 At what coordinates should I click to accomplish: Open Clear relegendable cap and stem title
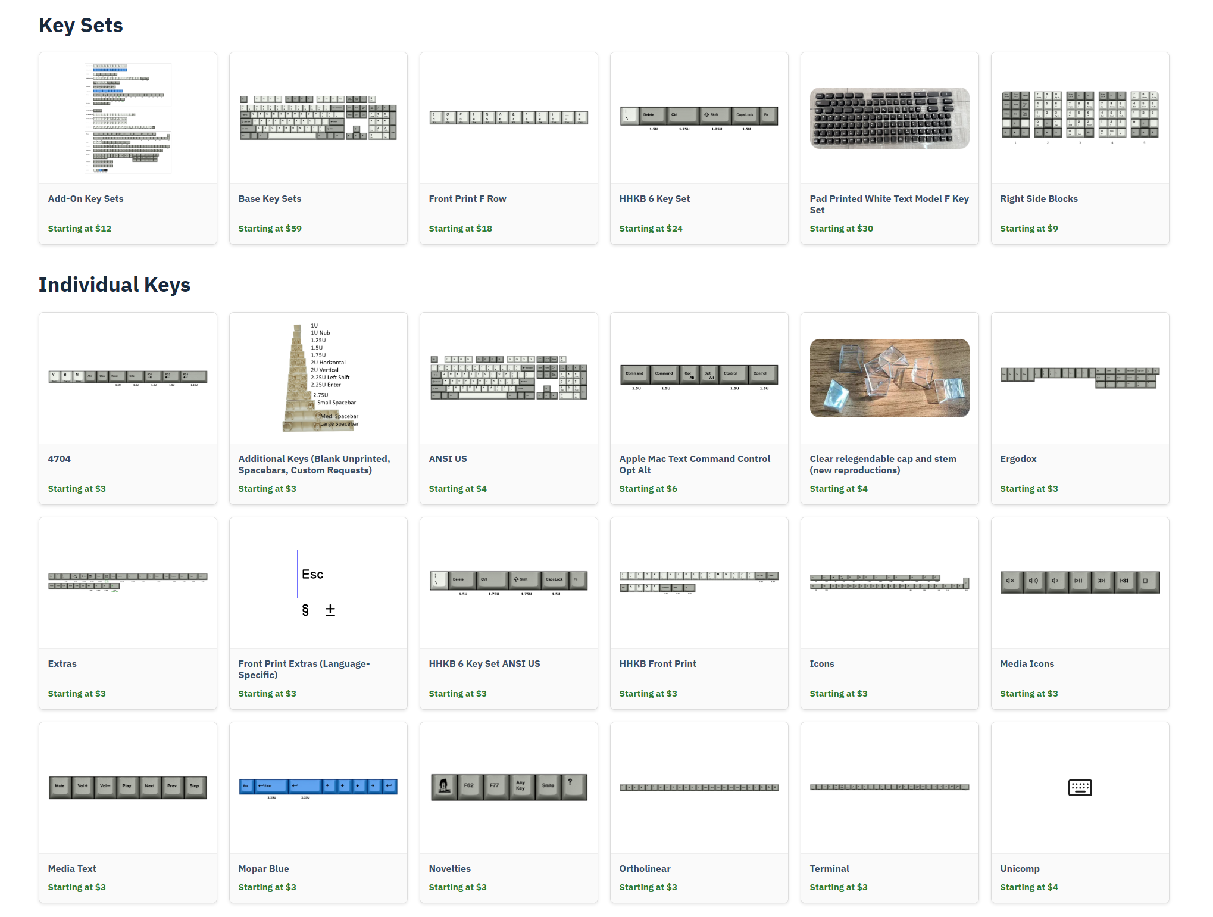coord(883,464)
